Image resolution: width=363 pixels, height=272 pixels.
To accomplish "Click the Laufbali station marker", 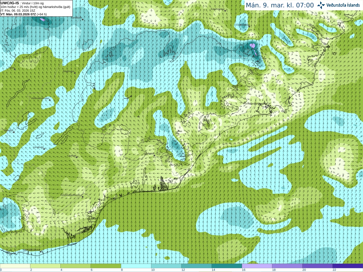I will click(77, 157).
